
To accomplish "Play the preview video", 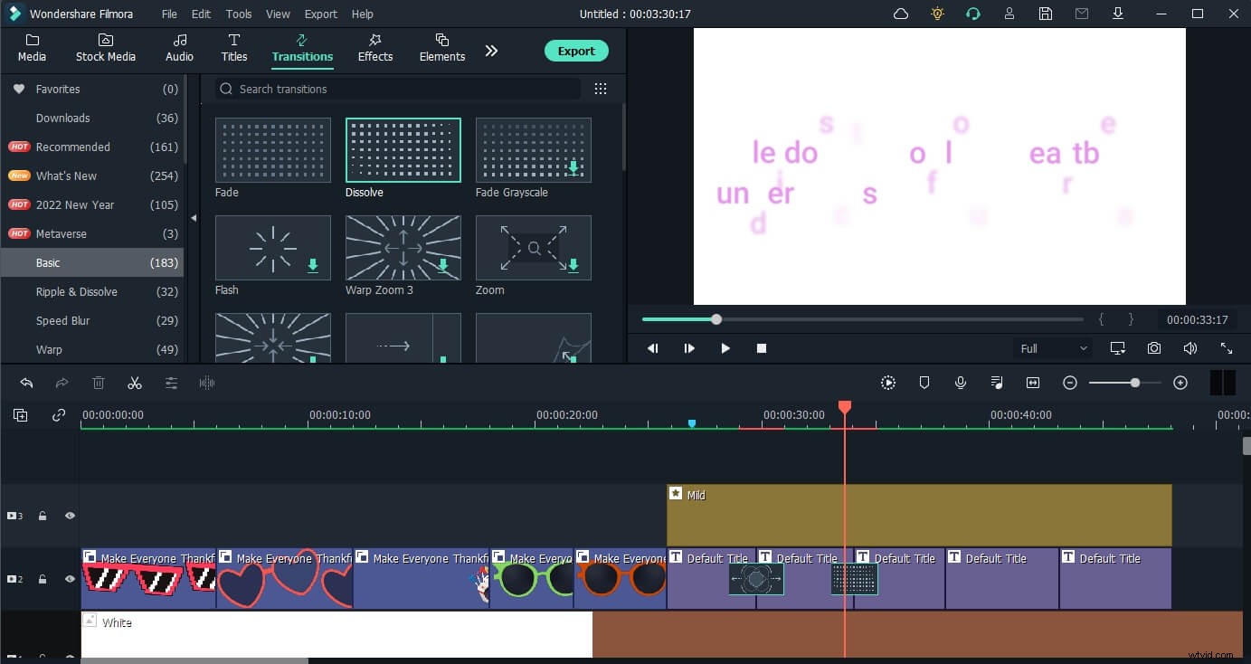I will click(x=725, y=348).
